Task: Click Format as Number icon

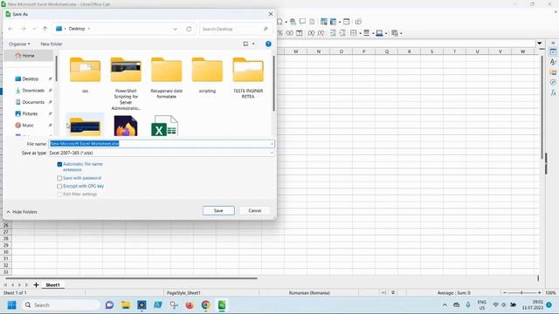Action: (289, 33)
